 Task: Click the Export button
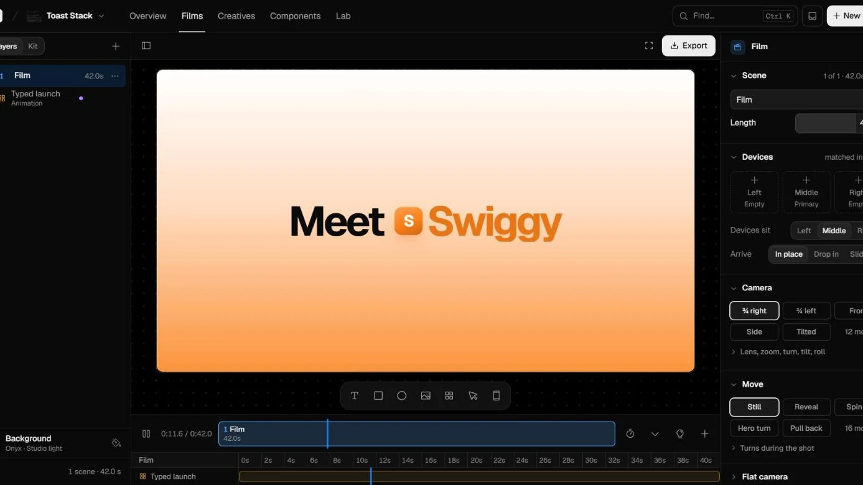tap(689, 45)
